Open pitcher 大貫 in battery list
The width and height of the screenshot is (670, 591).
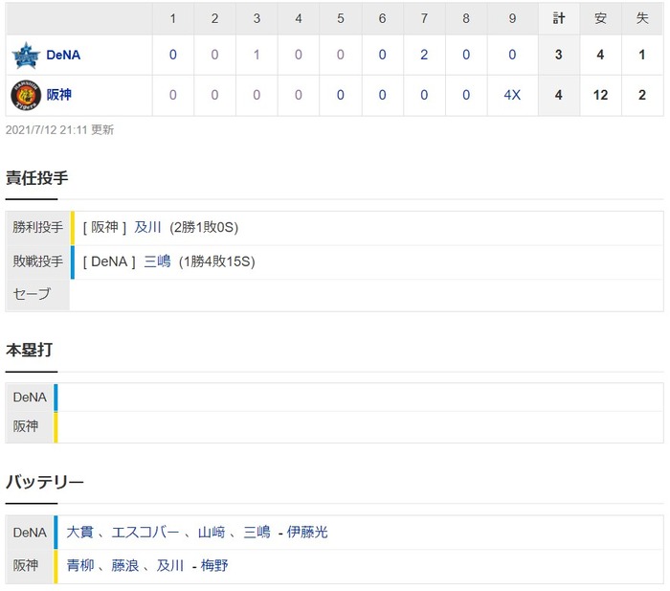pos(79,533)
